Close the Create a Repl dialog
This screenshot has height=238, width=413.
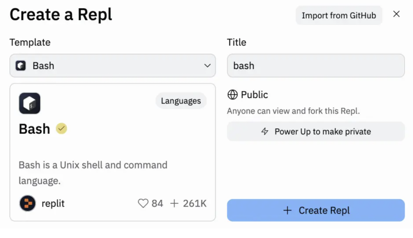(396, 14)
